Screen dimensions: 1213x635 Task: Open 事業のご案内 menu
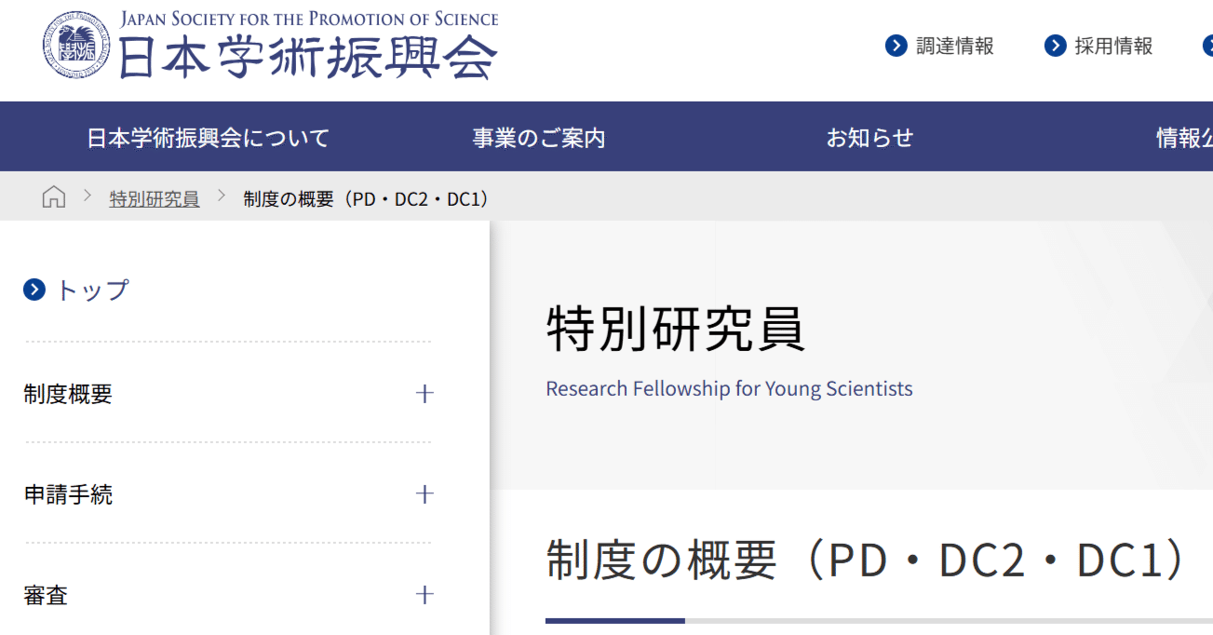click(539, 138)
